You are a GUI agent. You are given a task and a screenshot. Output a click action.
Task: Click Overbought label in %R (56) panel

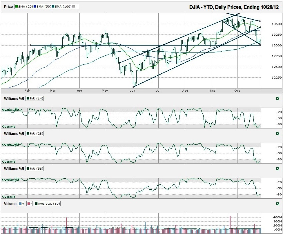tap(11, 180)
